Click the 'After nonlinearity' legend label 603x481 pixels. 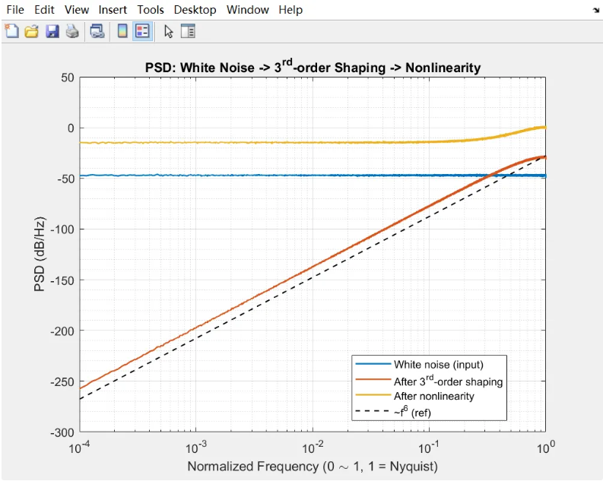[x=433, y=396]
